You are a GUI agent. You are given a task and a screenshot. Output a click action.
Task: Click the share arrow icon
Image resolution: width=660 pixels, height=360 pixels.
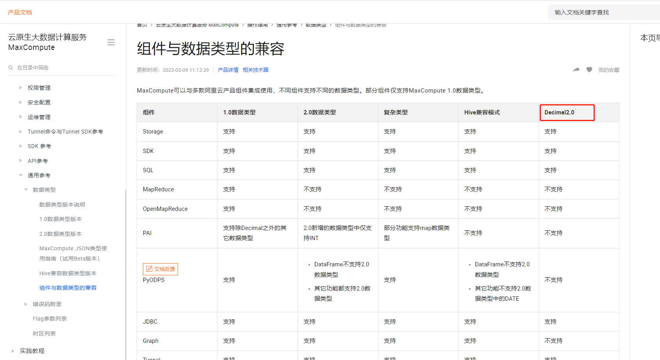pyautogui.click(x=576, y=70)
